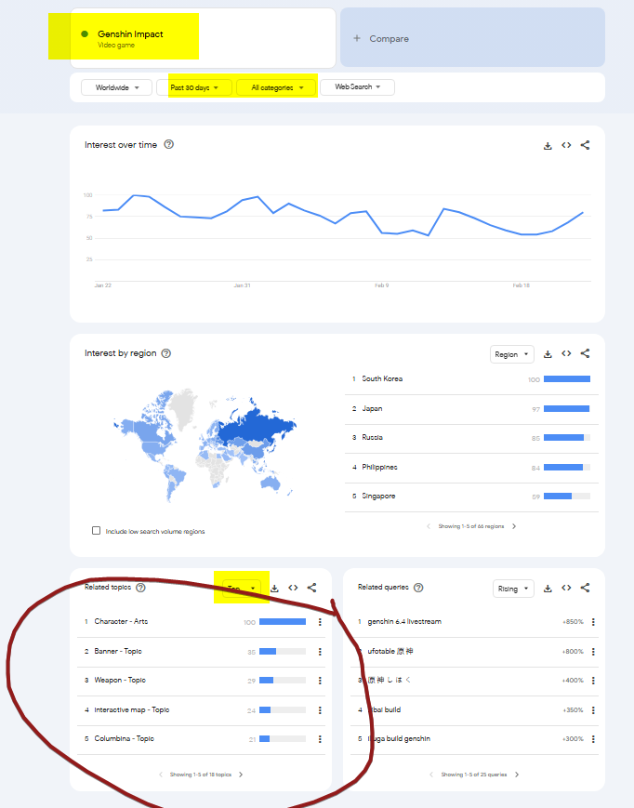Open more options for +400% query row
This screenshot has height=808, width=634.
pyautogui.click(x=593, y=681)
